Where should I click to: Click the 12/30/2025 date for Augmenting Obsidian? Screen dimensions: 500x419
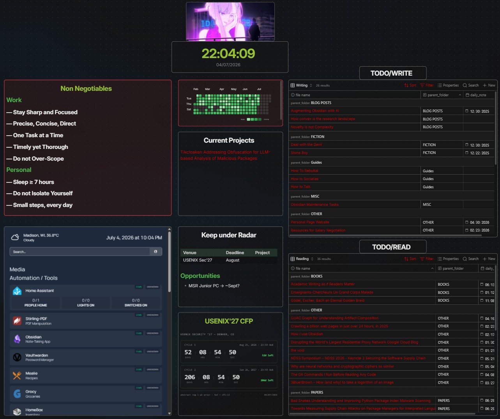click(479, 111)
